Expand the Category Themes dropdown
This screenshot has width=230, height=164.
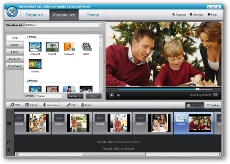[x=63, y=96]
